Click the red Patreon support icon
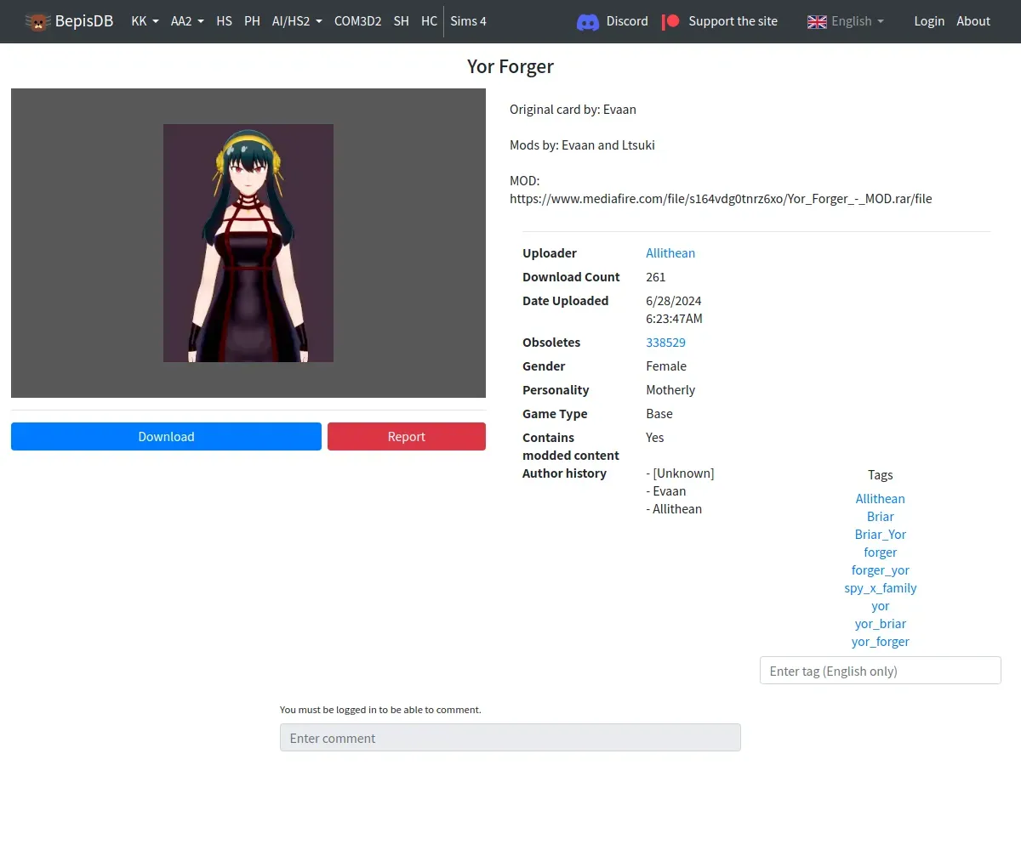The width and height of the screenshot is (1021, 850). pyautogui.click(x=670, y=21)
